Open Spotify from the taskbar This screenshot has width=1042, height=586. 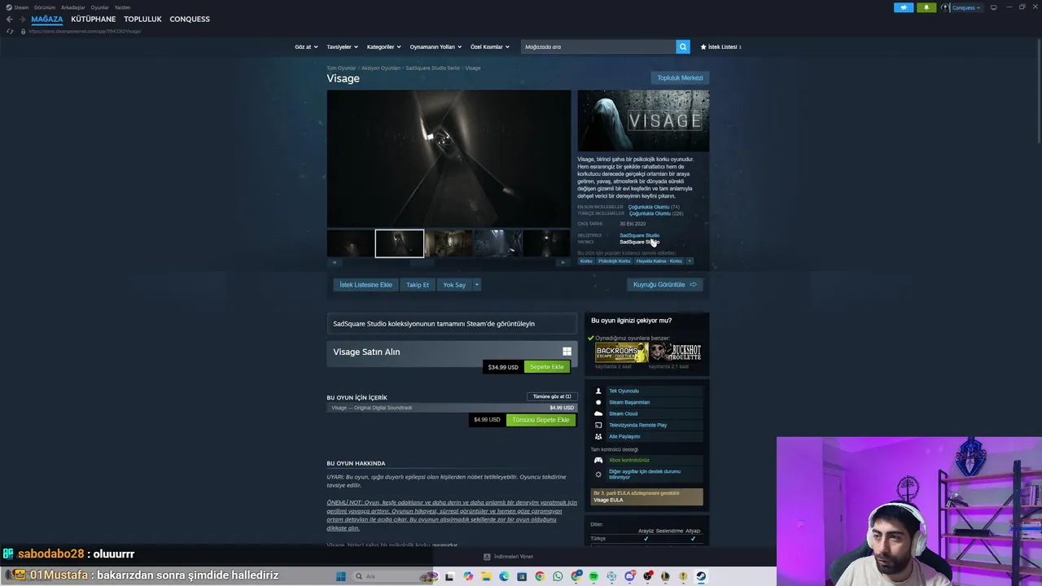pos(593,576)
